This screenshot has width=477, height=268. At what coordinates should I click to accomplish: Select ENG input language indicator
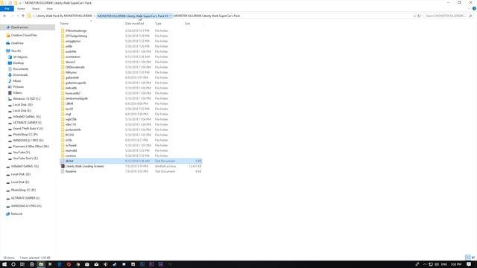tap(444, 264)
